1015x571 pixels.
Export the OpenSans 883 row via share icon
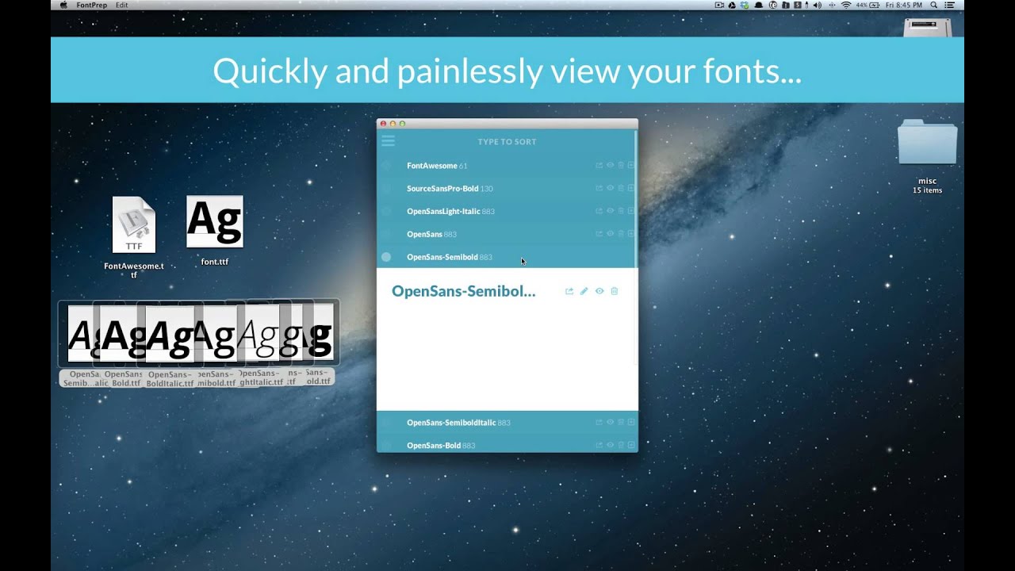click(599, 234)
